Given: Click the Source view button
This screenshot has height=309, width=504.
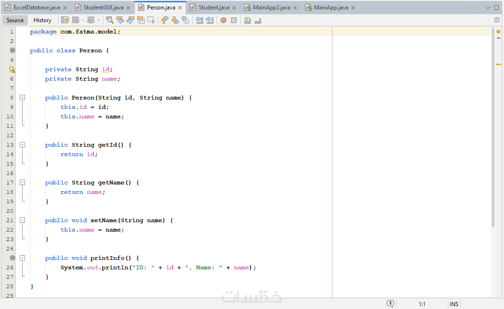Looking at the screenshot, I should pos(15,20).
